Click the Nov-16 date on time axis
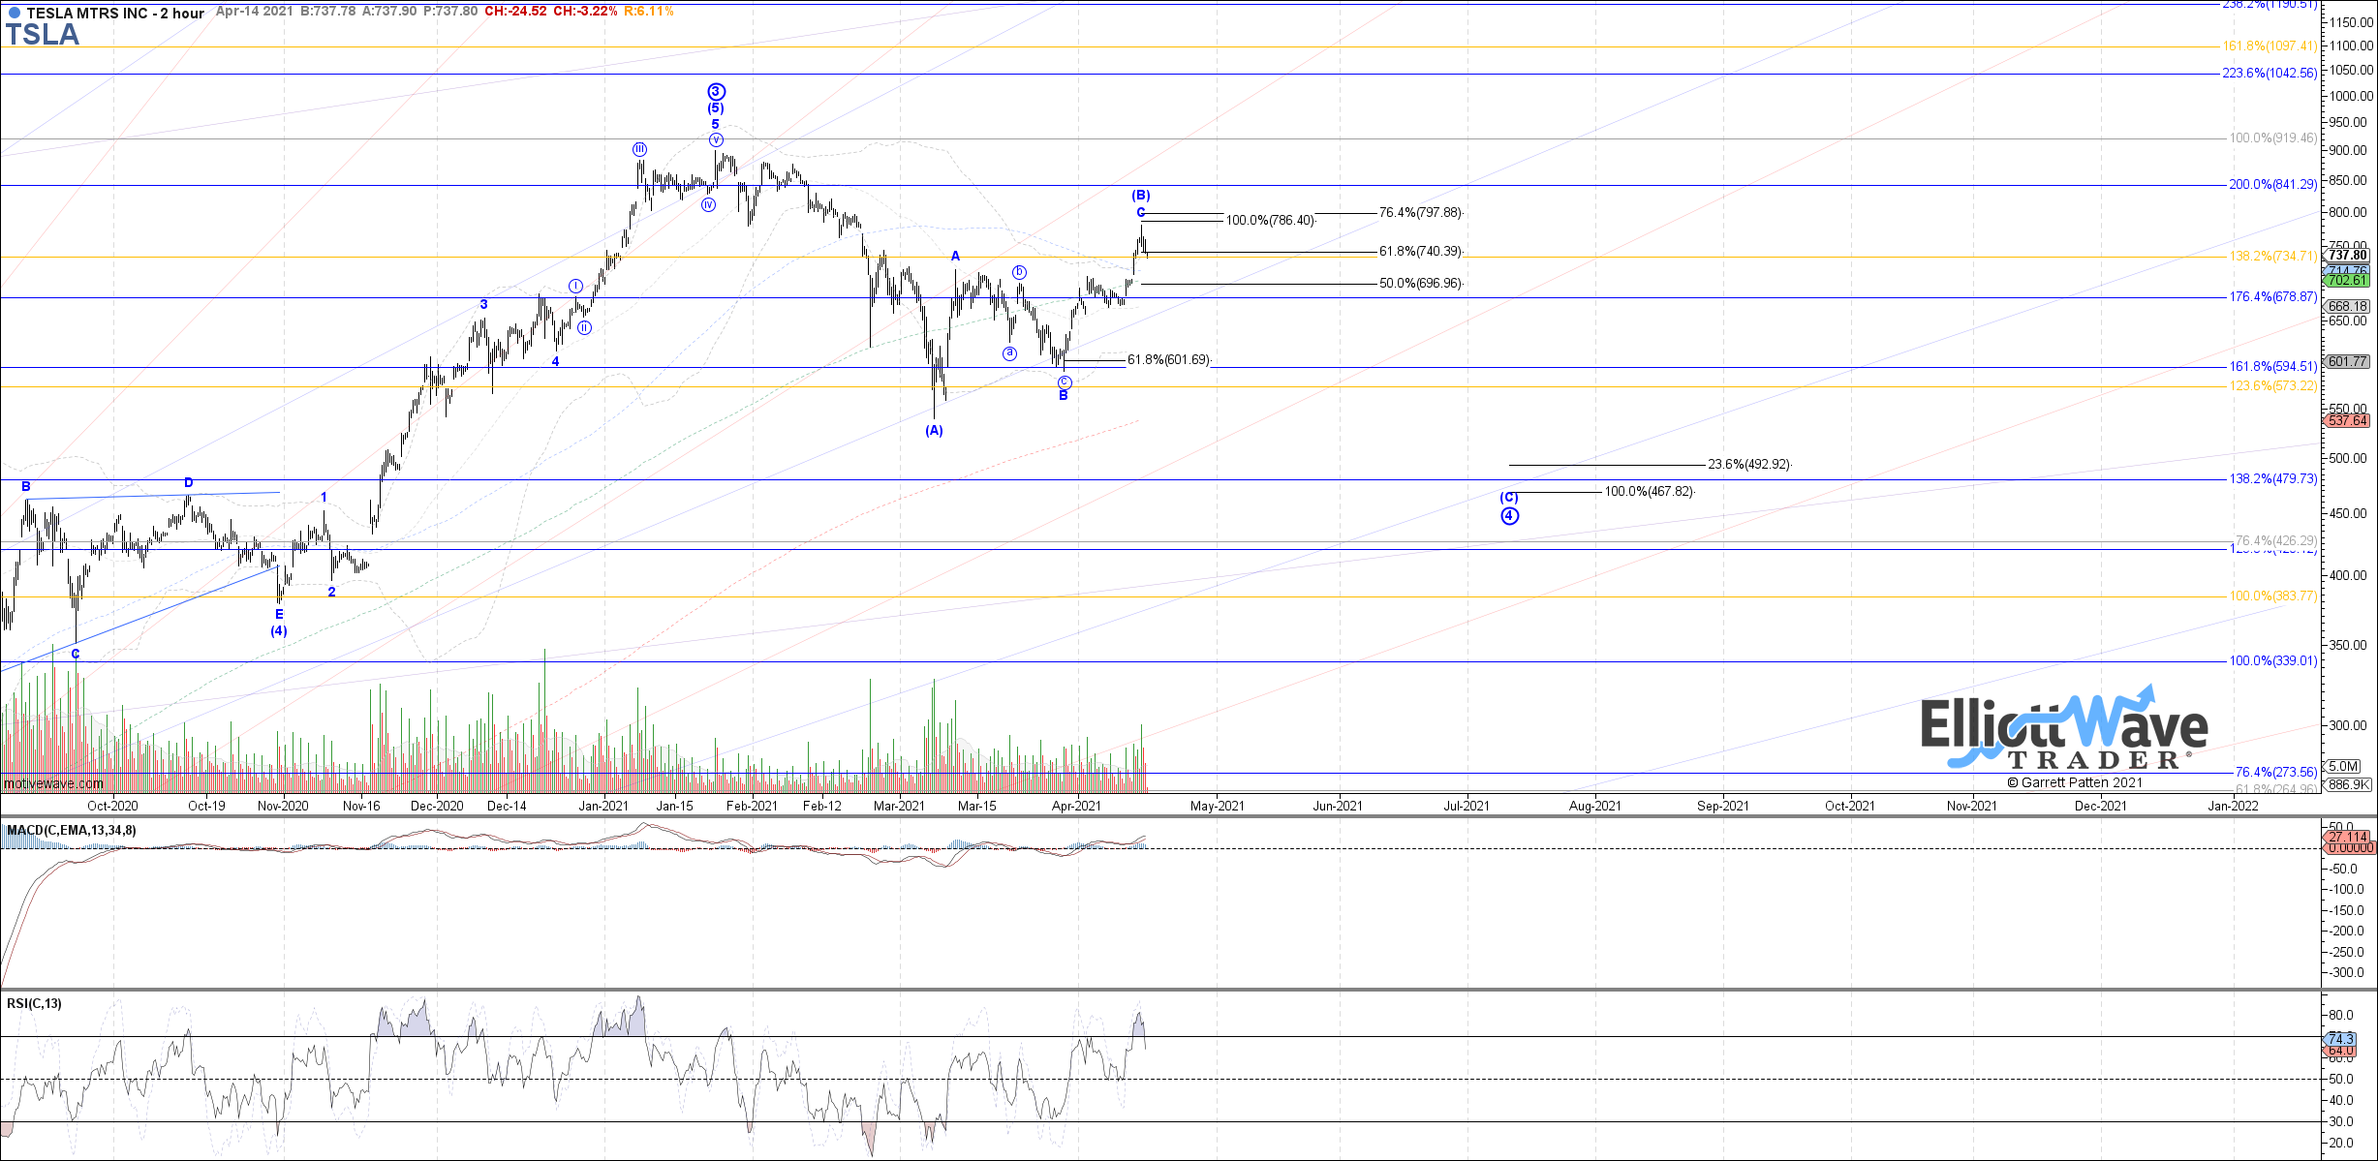This screenshot has height=1161, width=2378. [x=361, y=806]
